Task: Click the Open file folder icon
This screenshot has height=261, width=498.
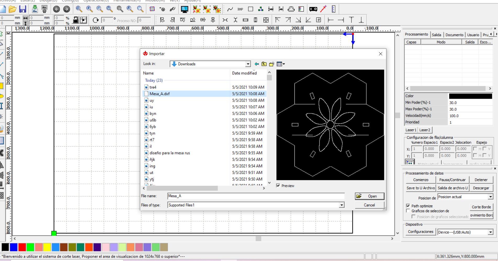Action: (12, 9)
